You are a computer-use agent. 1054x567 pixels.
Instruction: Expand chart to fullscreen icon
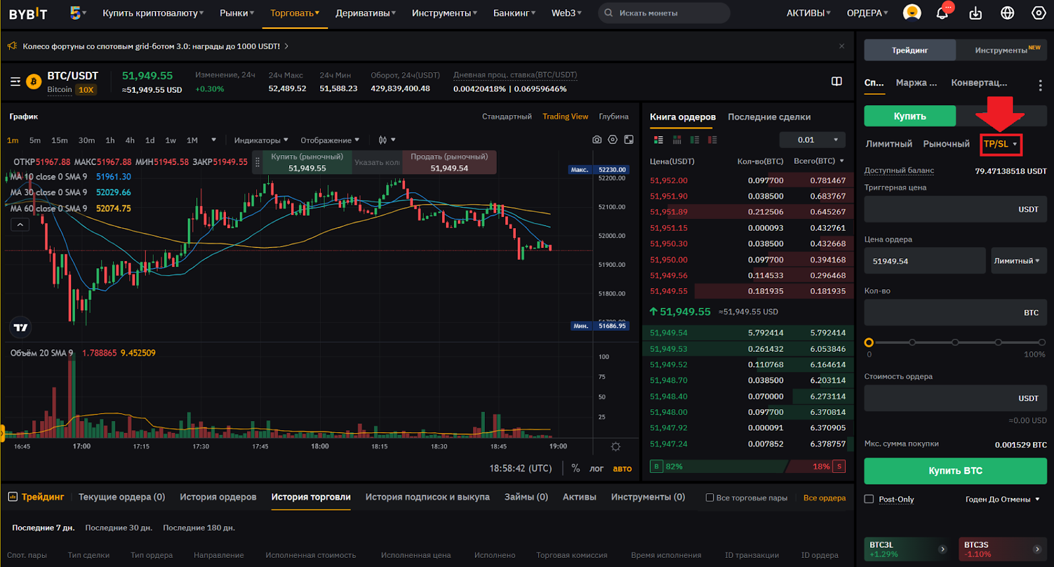pyautogui.click(x=629, y=139)
